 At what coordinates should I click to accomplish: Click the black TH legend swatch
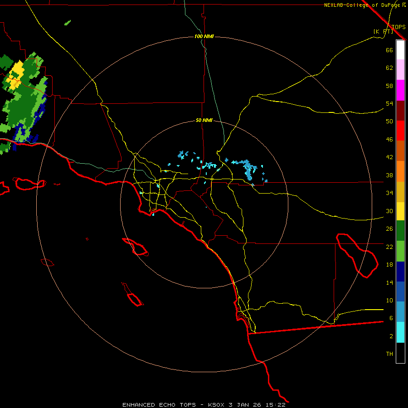400,353
